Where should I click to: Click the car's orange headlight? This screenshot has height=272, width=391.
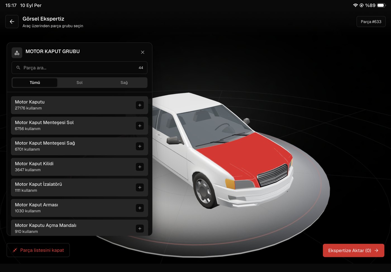[x=230, y=184]
